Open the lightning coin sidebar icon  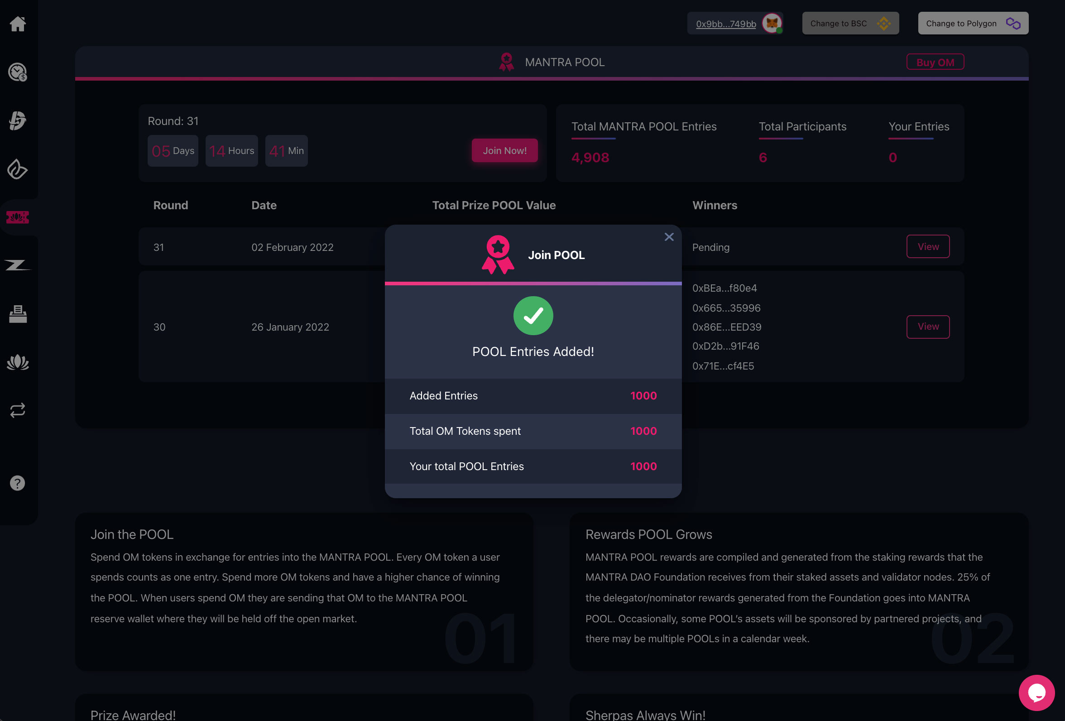18,120
